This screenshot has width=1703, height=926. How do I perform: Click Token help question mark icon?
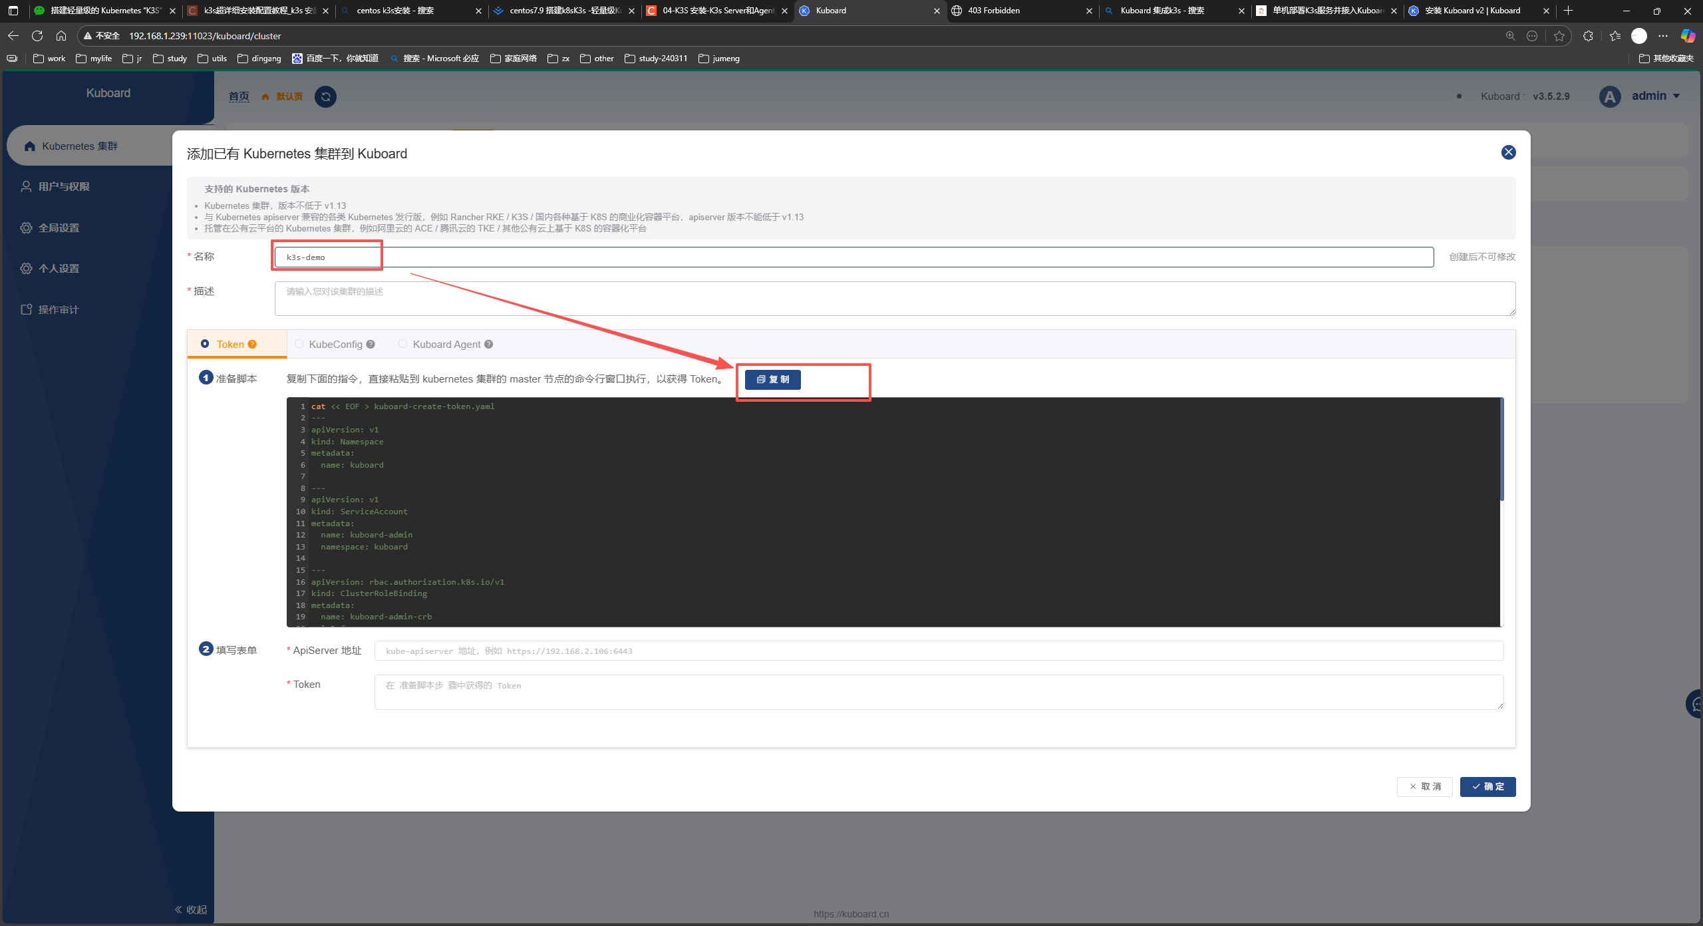coord(252,345)
